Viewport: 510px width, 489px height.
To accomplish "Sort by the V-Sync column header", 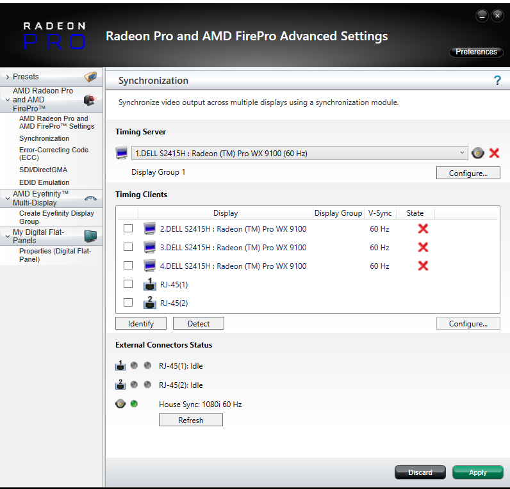I will (x=380, y=213).
